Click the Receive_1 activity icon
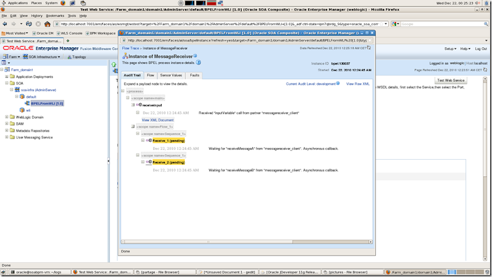The height and width of the screenshot is (277, 492). point(149,141)
